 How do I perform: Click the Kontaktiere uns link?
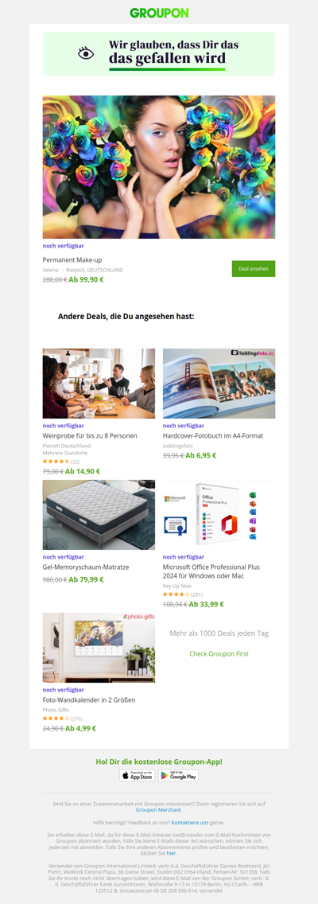pos(189,822)
